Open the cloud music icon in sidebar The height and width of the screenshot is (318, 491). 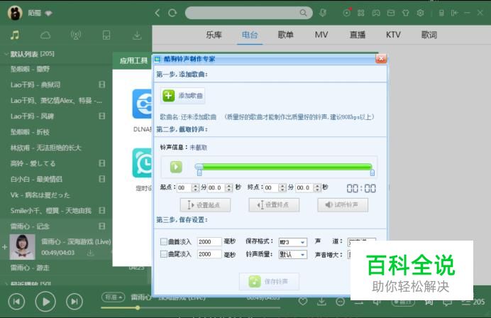click(45, 35)
